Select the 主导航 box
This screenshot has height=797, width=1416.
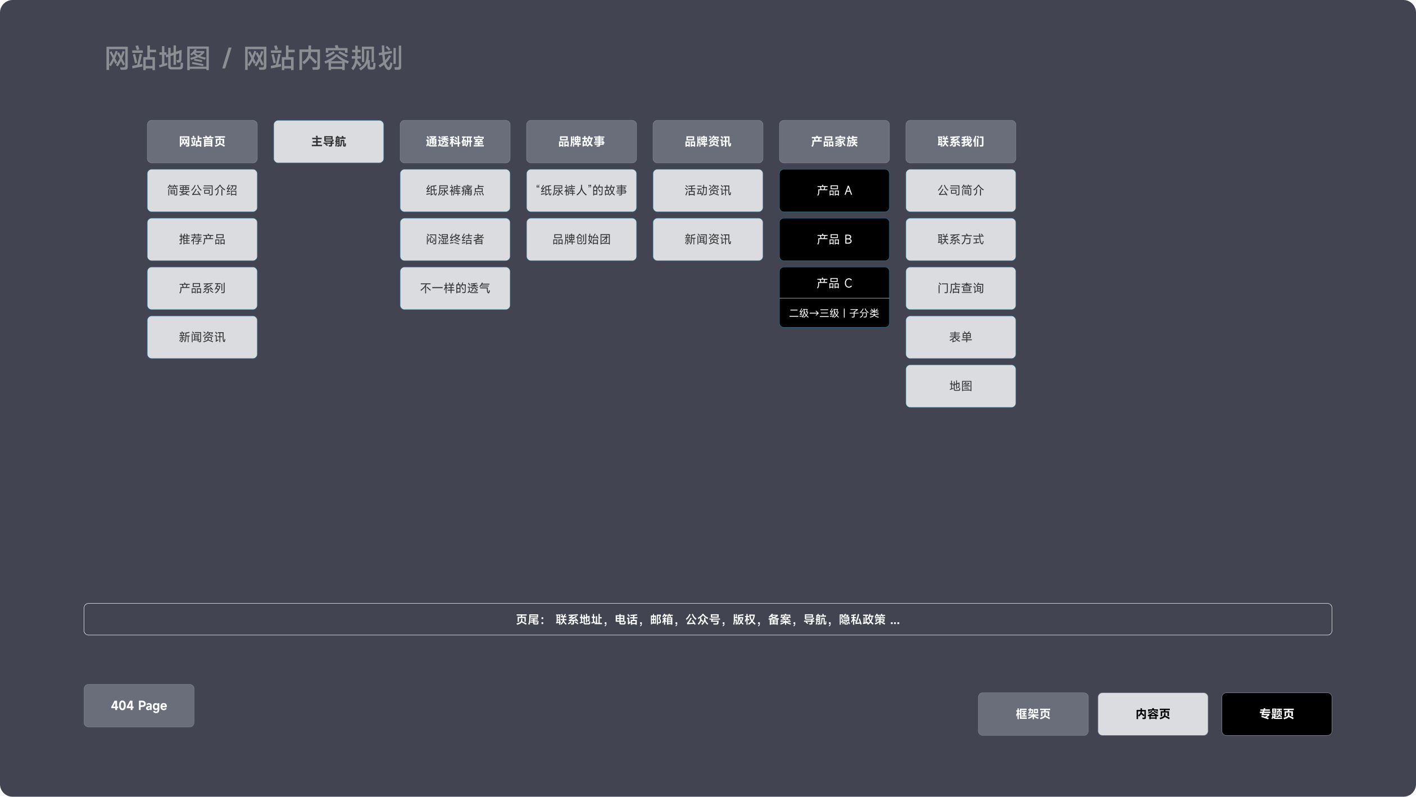pyautogui.click(x=328, y=142)
